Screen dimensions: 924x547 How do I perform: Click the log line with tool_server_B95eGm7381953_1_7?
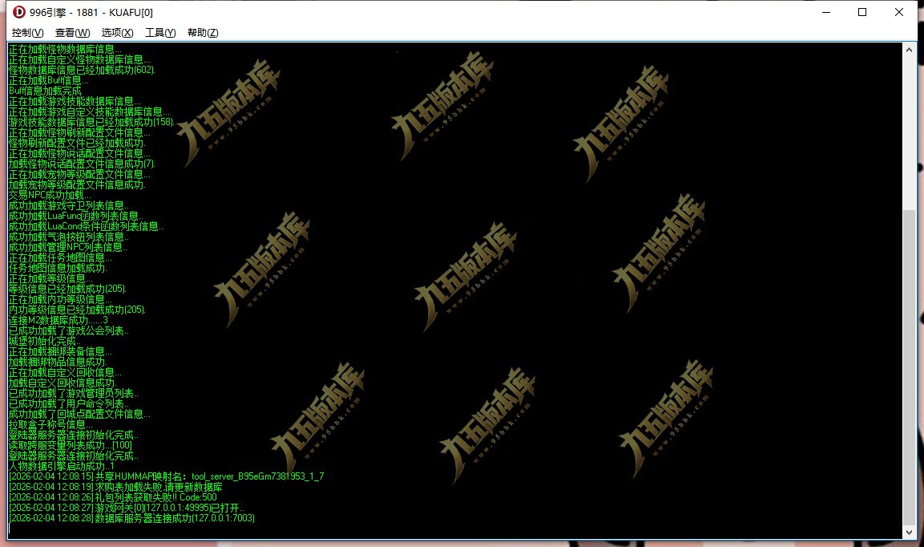(x=166, y=476)
